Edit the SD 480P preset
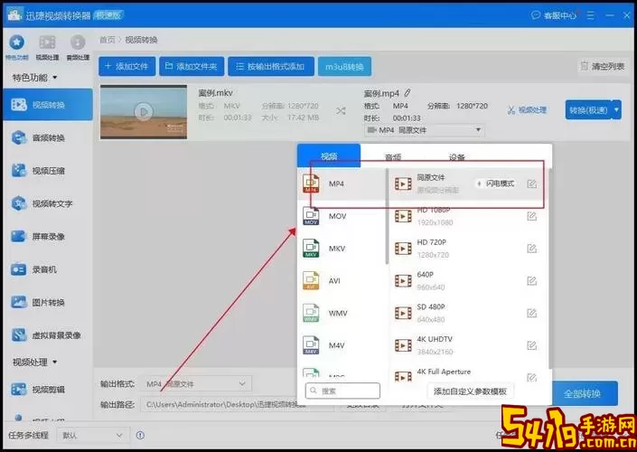This screenshot has height=452, width=637. (x=532, y=313)
